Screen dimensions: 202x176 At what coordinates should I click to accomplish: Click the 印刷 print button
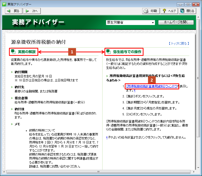coord(151,11)
